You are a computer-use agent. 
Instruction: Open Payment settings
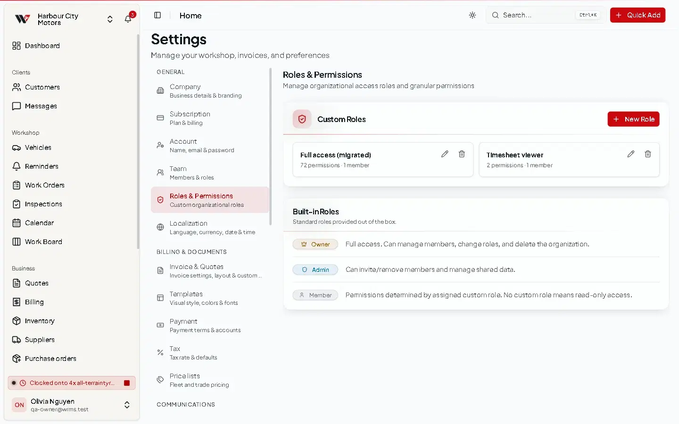[x=209, y=326]
